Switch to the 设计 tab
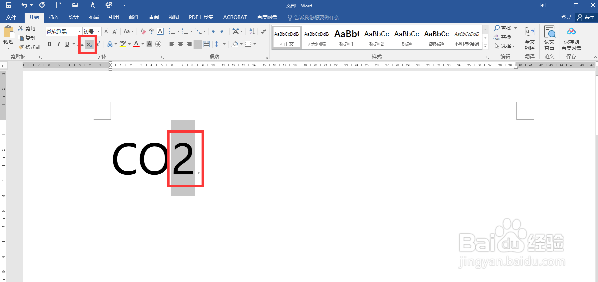Viewport: 598px width, 282px height. tap(74, 17)
